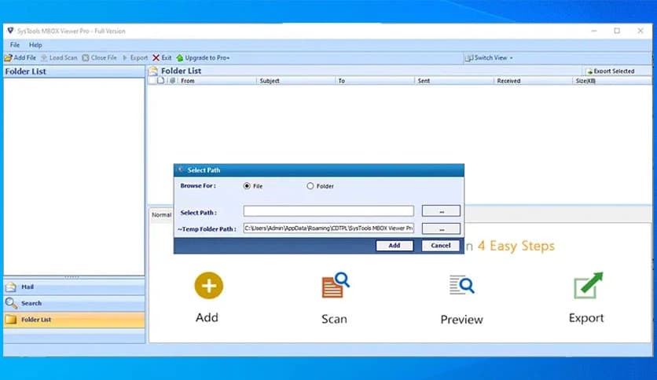Click the Search magnifier icon in the sidebar

[11, 302]
